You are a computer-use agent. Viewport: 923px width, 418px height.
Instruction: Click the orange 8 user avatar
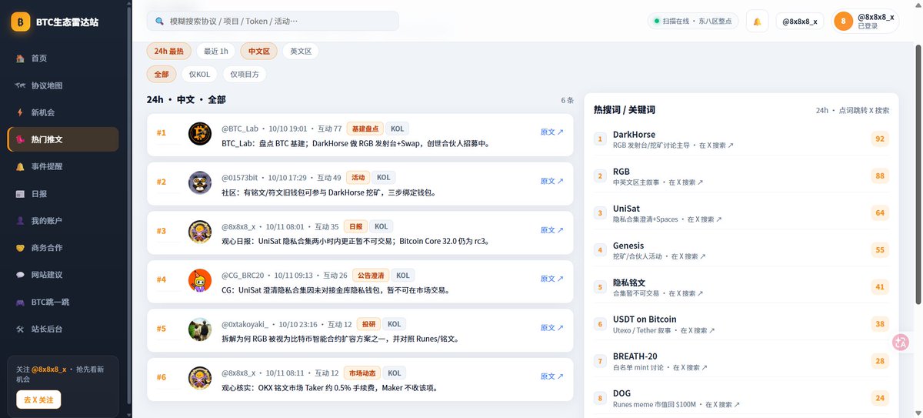(843, 21)
